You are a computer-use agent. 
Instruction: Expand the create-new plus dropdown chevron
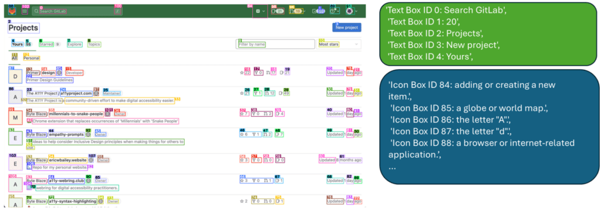(264, 12)
